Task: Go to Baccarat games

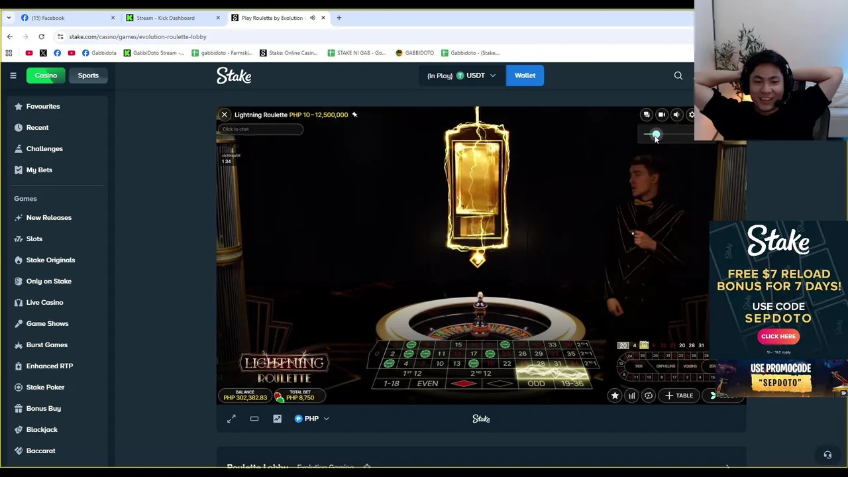Action: click(x=40, y=450)
